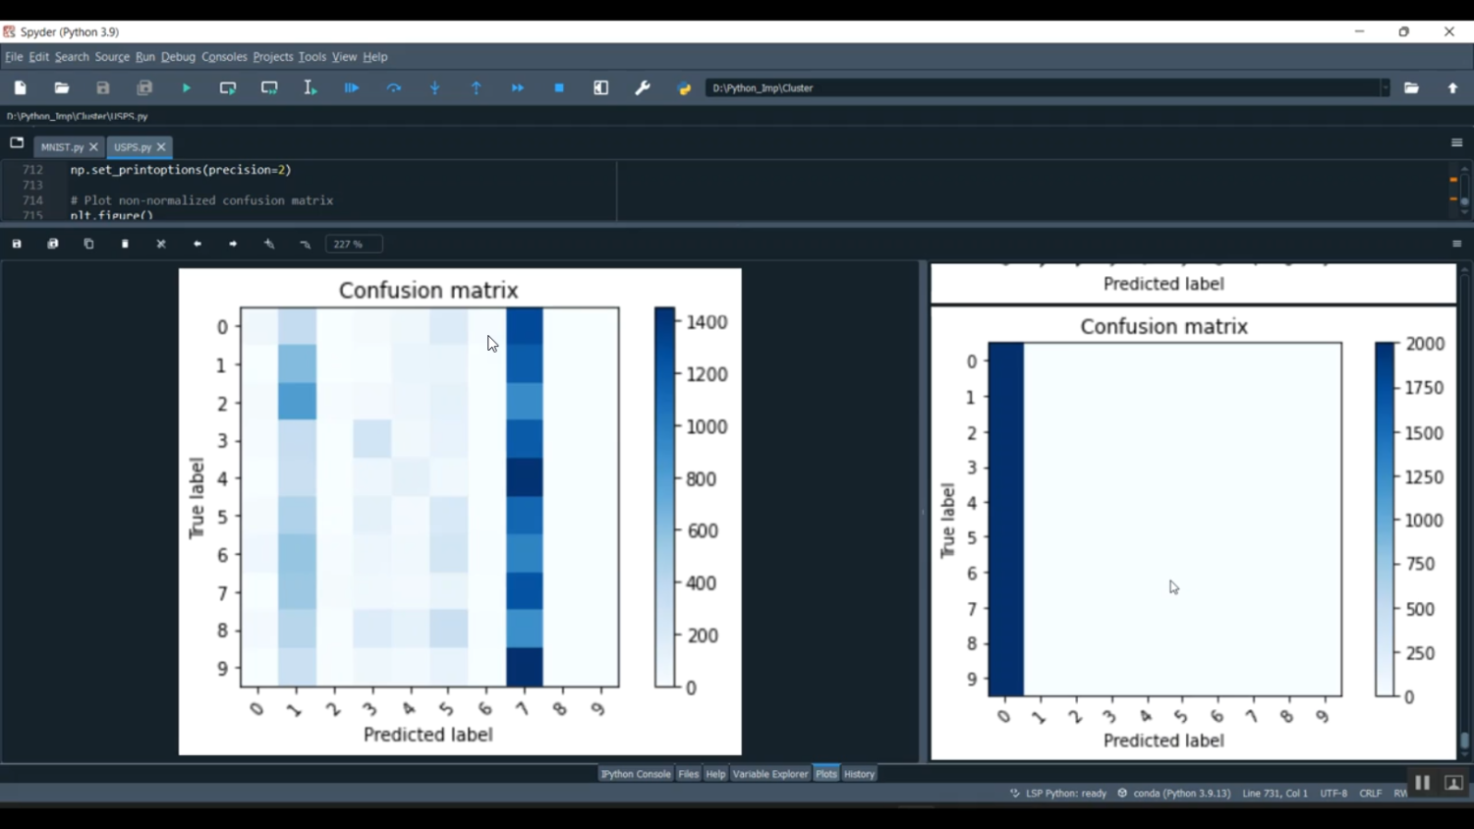
Task: Toggle maximize current pane icon
Action: [x=601, y=88]
